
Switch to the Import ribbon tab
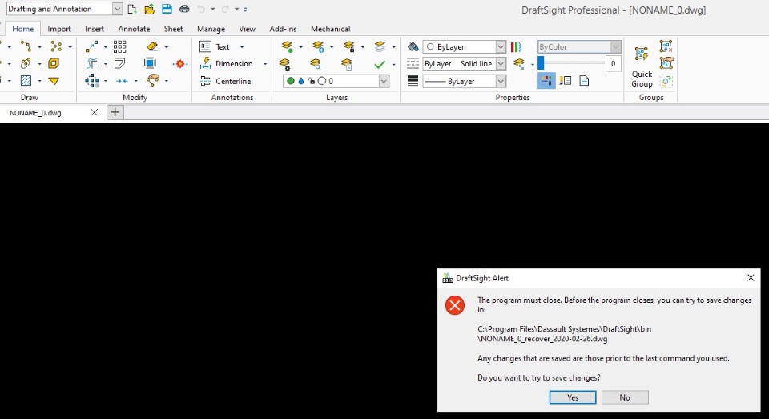click(59, 29)
